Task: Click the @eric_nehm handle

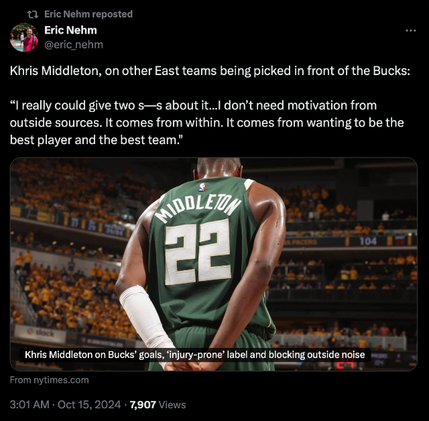Action: pos(74,44)
